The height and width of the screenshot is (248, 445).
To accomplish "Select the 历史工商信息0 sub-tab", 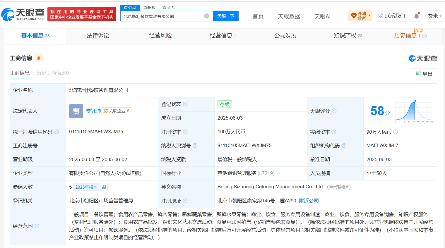I will [x=52, y=73].
